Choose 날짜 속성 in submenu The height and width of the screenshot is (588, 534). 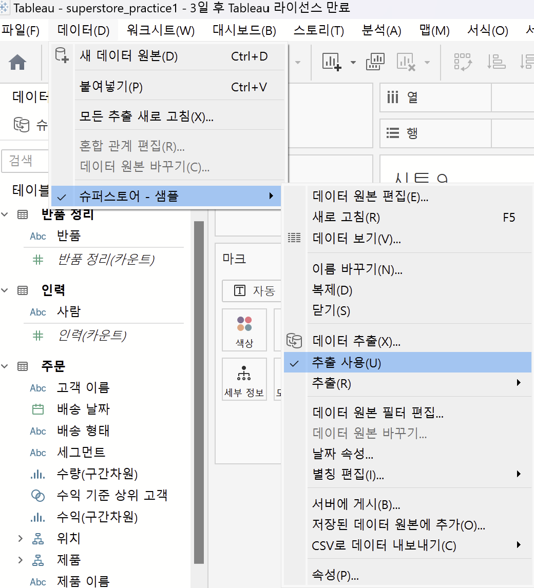click(408, 454)
